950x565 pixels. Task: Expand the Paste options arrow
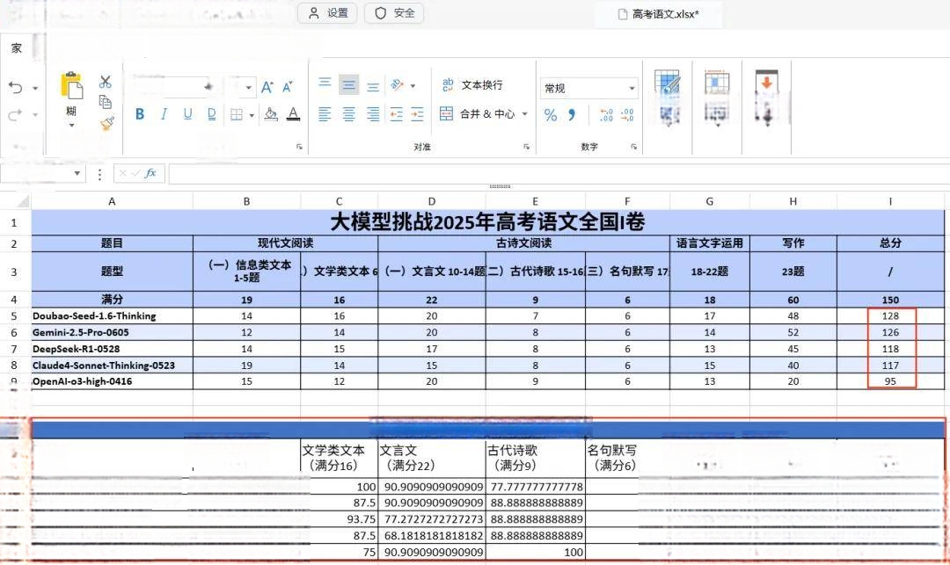tap(71, 126)
